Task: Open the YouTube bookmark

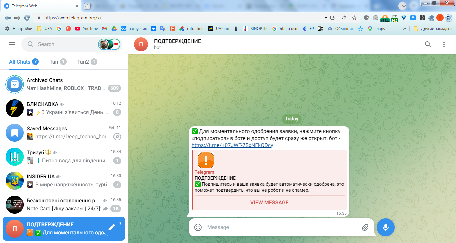Action: click(86, 29)
